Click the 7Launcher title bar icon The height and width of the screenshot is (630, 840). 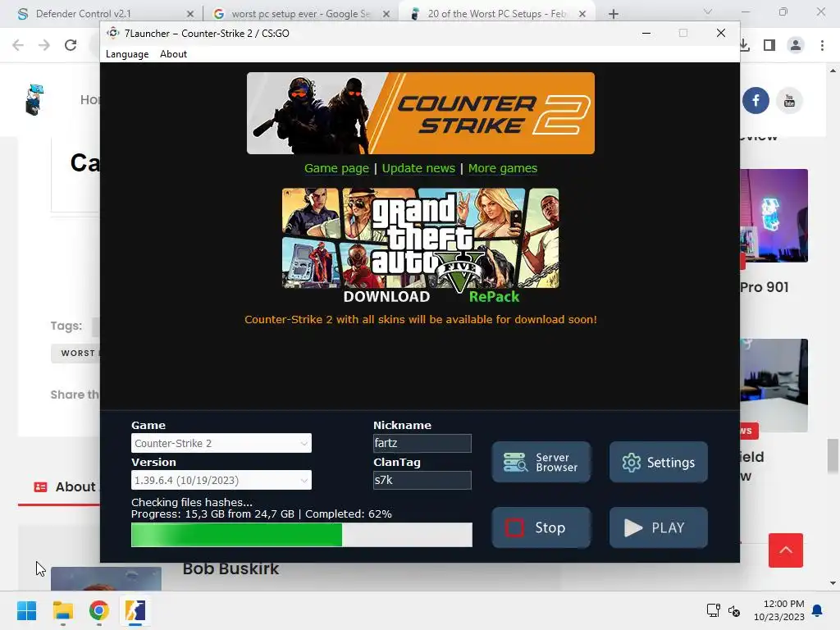point(112,33)
